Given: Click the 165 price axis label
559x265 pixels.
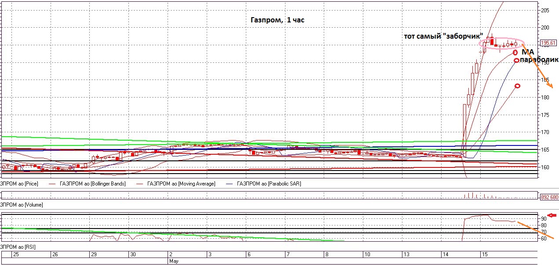Looking at the screenshot, I should pyautogui.click(x=546, y=150).
